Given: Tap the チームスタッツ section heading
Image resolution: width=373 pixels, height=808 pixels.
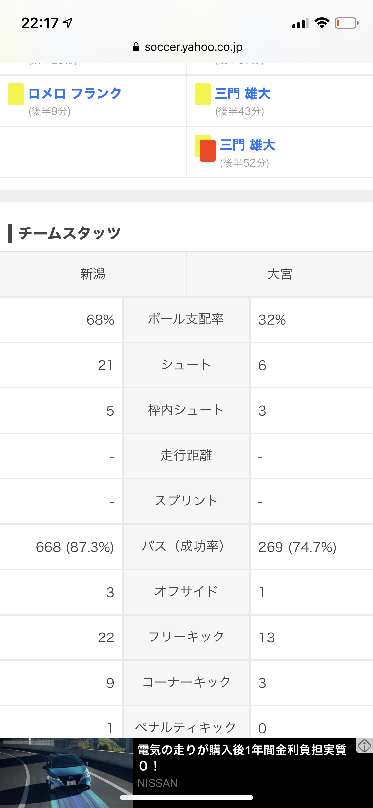Looking at the screenshot, I should pyautogui.click(x=69, y=233).
